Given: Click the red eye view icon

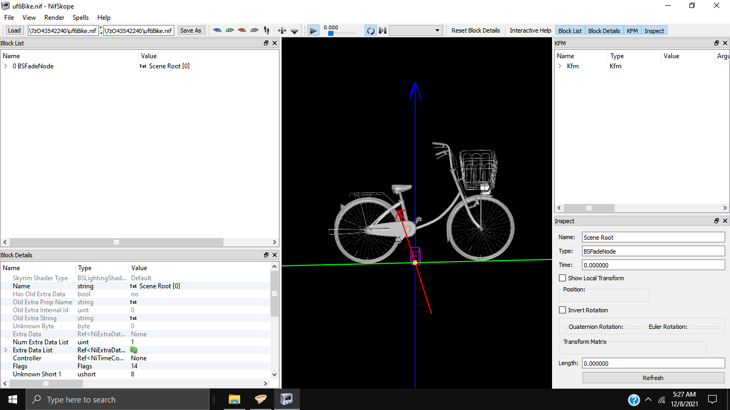Looking at the screenshot, I should (x=242, y=30).
